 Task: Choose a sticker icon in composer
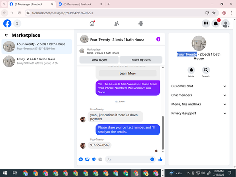pos(94,160)
